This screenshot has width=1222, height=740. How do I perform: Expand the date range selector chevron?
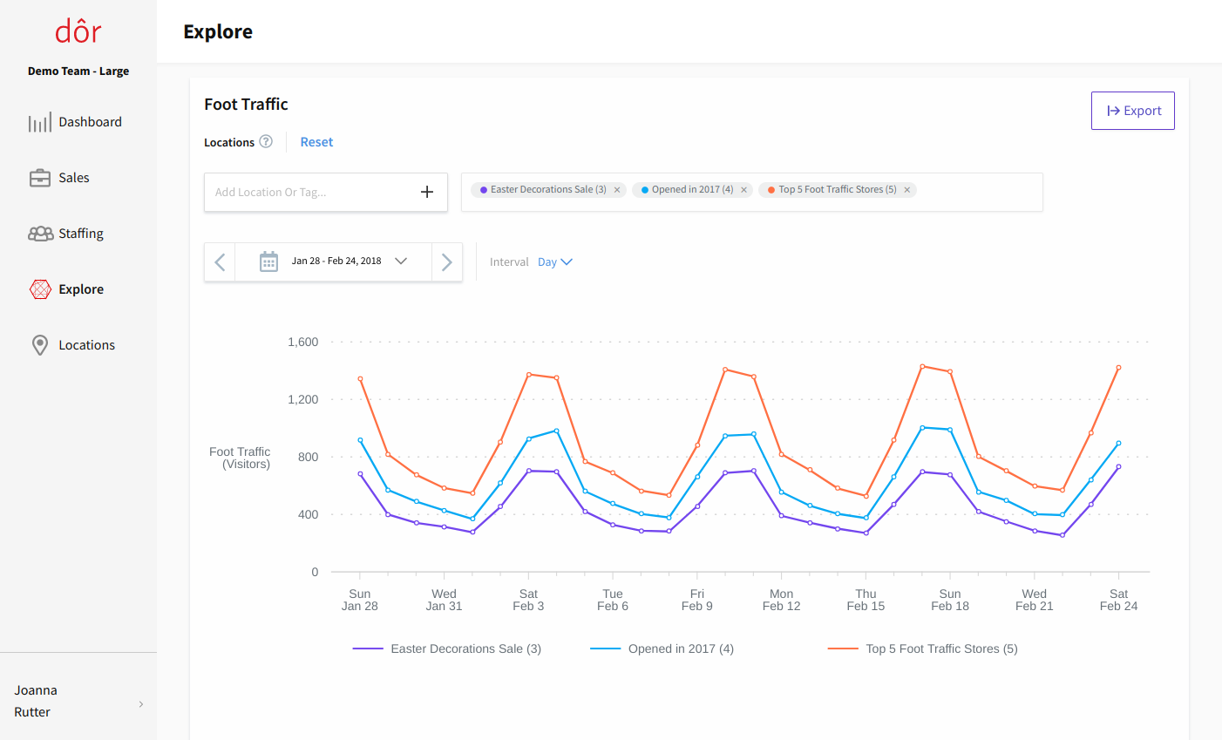click(x=401, y=261)
